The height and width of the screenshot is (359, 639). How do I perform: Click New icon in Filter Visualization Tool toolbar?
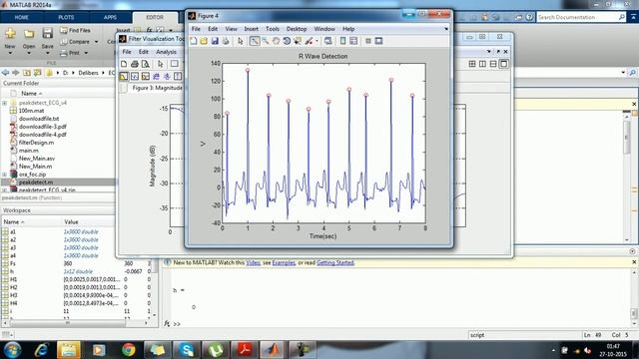tap(124, 64)
